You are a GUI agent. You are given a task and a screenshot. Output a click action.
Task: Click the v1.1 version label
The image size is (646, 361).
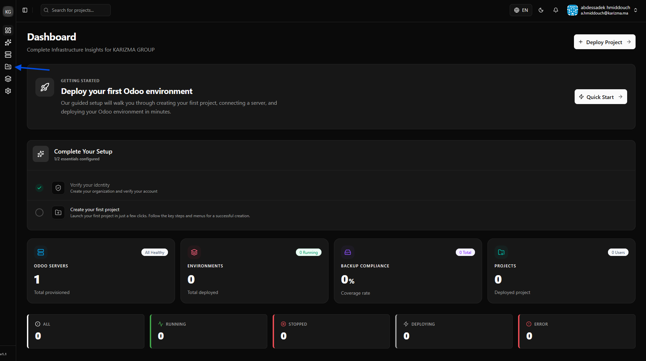tap(3, 354)
